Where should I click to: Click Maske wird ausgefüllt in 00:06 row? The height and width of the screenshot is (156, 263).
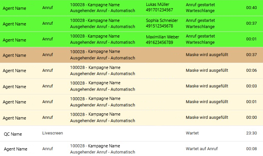pos(207,71)
